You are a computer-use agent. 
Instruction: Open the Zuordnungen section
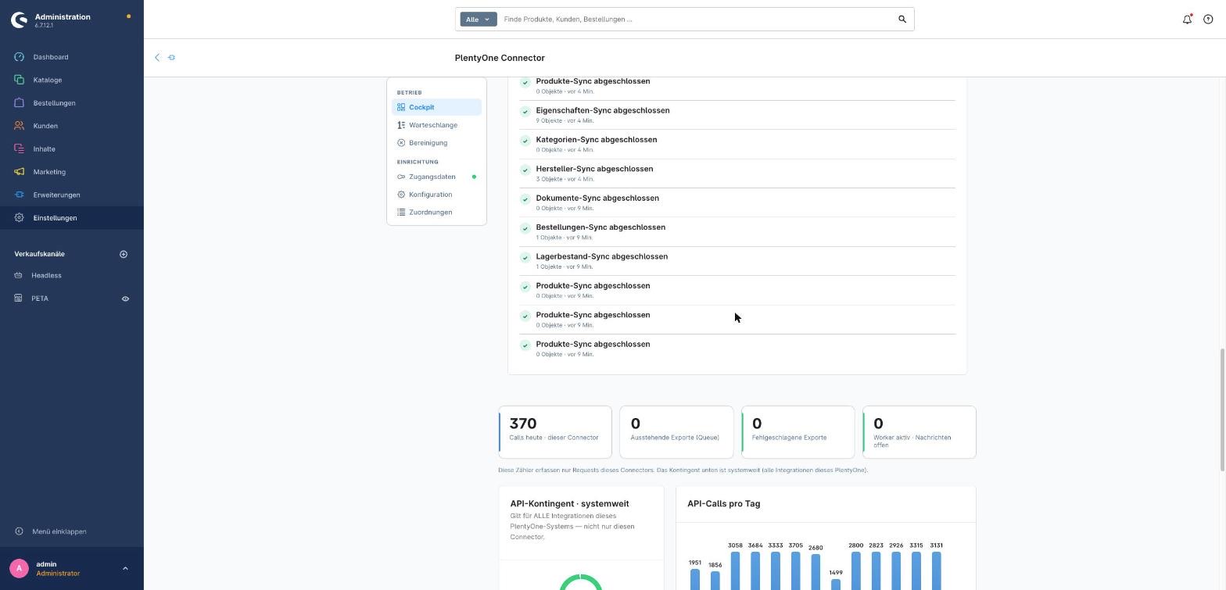coord(436,213)
